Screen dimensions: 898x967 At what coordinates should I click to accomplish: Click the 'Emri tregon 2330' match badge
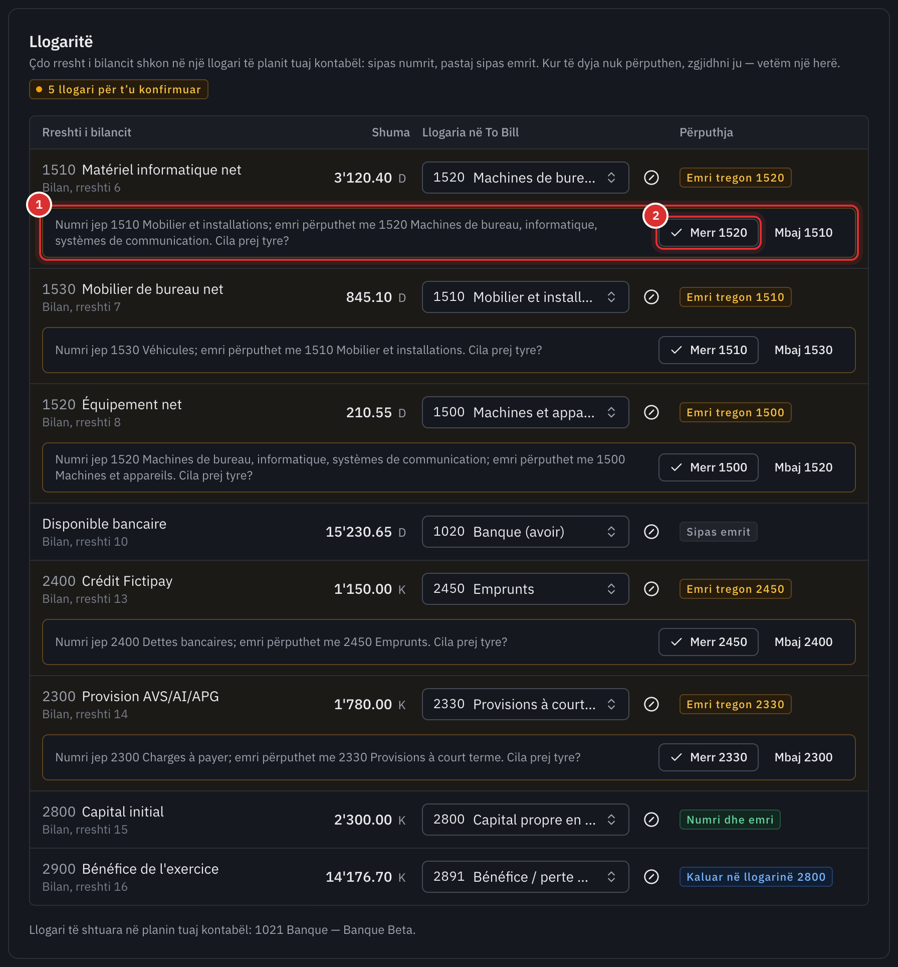(x=735, y=704)
